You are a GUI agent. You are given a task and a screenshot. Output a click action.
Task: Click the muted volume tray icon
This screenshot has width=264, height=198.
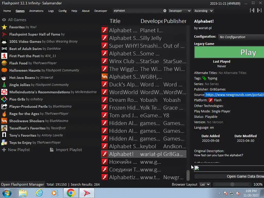click(x=238, y=193)
